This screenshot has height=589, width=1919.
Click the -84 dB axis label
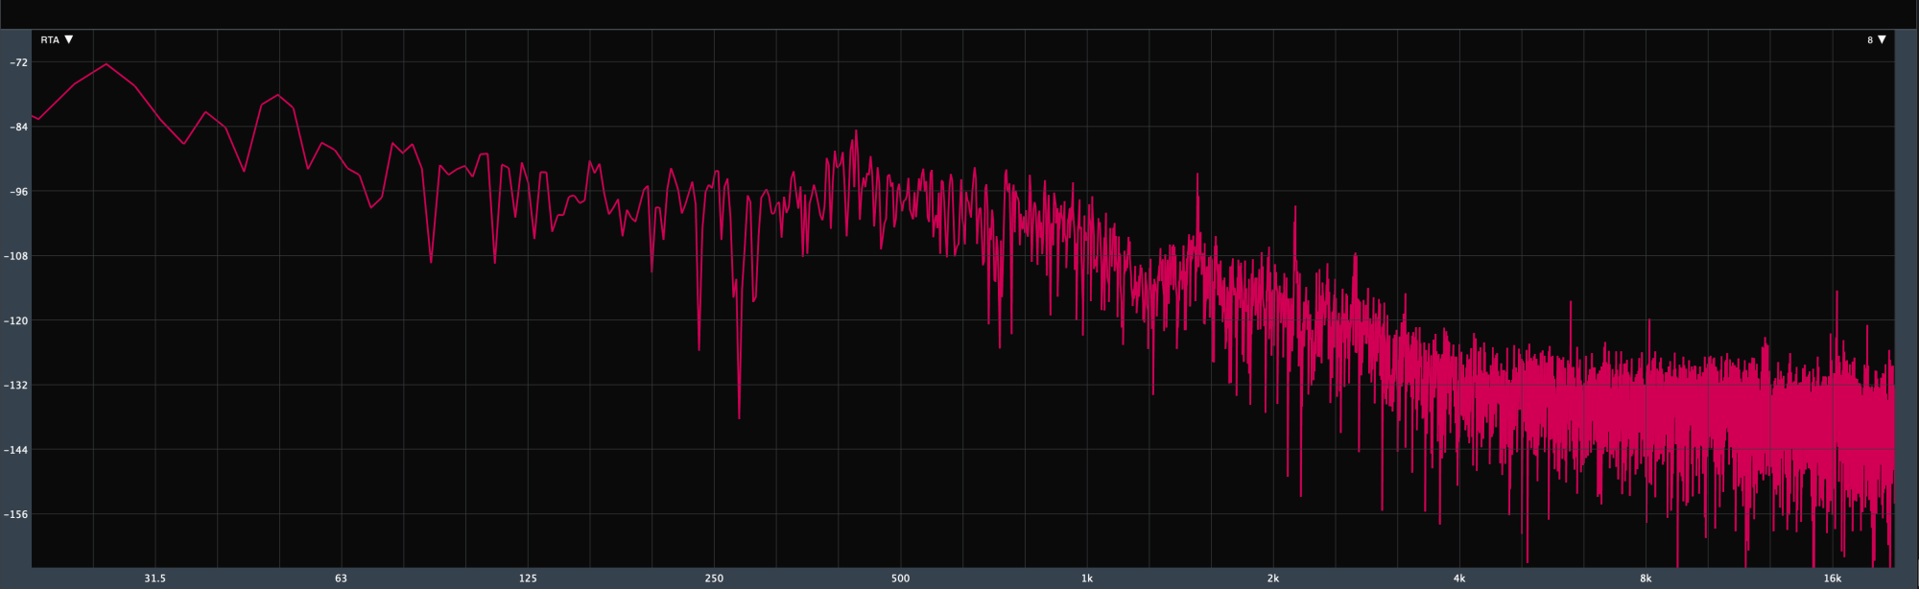(x=18, y=128)
